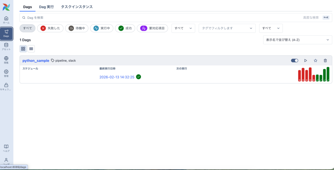Switch to list table view
This screenshot has width=334, height=170.
[x=31, y=49]
